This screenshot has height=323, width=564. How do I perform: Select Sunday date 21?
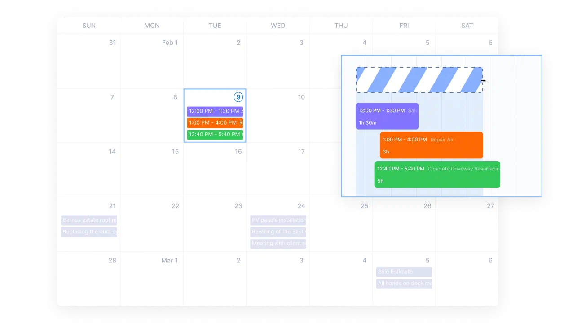[x=112, y=206]
